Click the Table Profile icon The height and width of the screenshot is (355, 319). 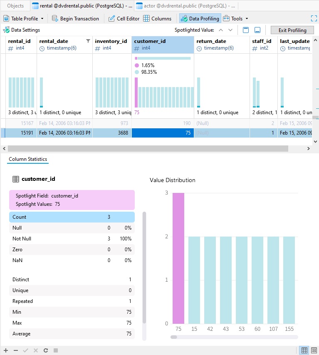6,19
